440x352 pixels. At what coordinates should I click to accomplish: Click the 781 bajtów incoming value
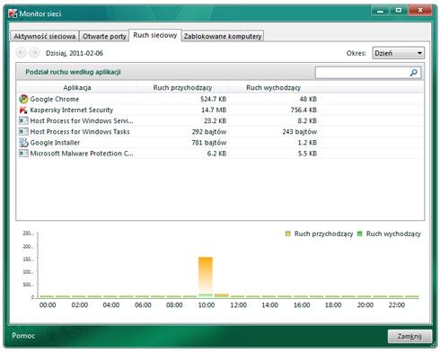pos(209,143)
